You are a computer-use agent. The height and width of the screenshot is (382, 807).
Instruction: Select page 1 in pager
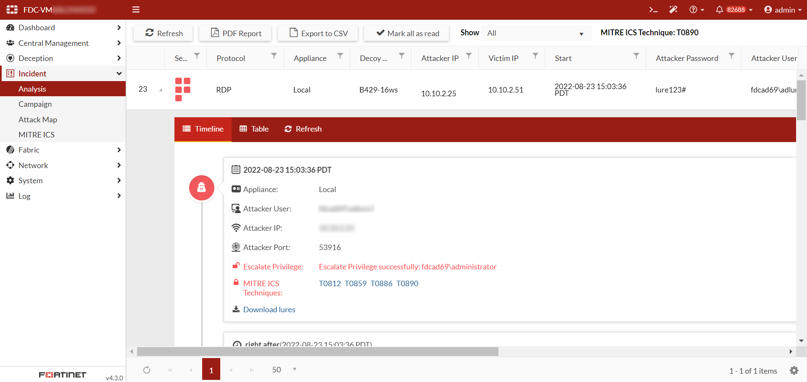(x=211, y=369)
